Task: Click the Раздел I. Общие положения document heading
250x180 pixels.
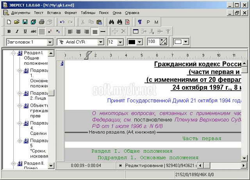Action: point(132,151)
